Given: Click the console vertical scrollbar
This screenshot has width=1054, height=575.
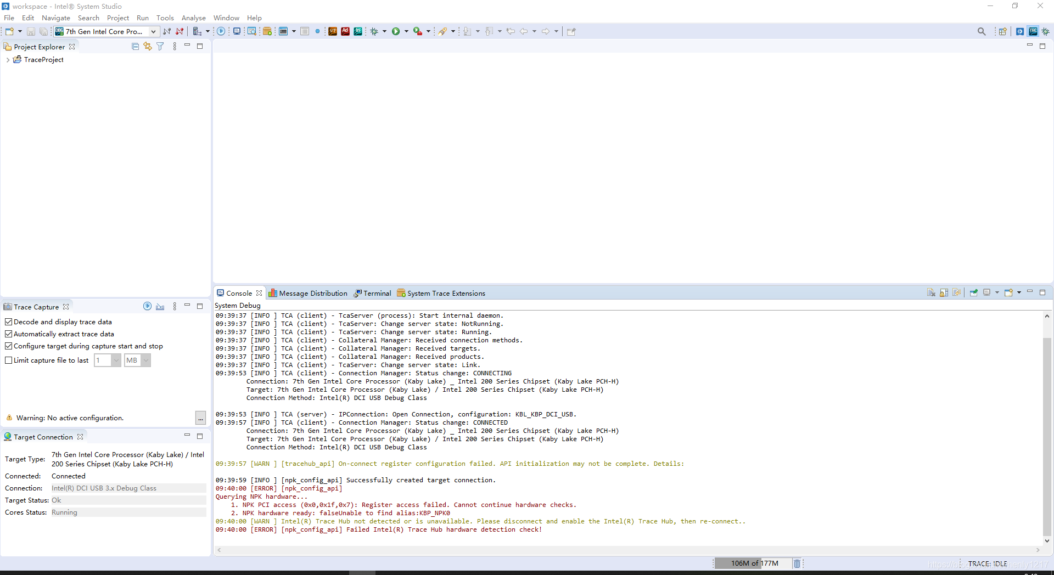Looking at the screenshot, I should point(1047,428).
